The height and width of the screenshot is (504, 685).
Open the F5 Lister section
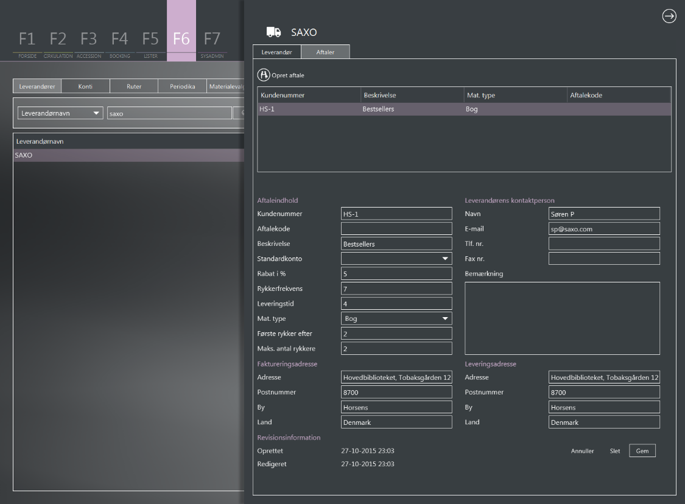pos(150,44)
